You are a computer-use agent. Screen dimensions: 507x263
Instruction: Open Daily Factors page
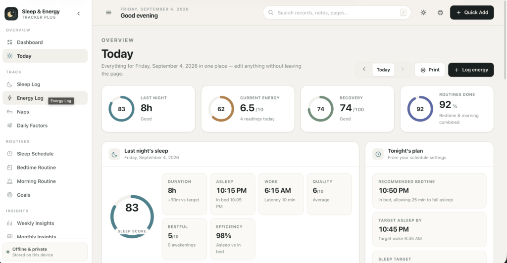click(x=45, y=126)
